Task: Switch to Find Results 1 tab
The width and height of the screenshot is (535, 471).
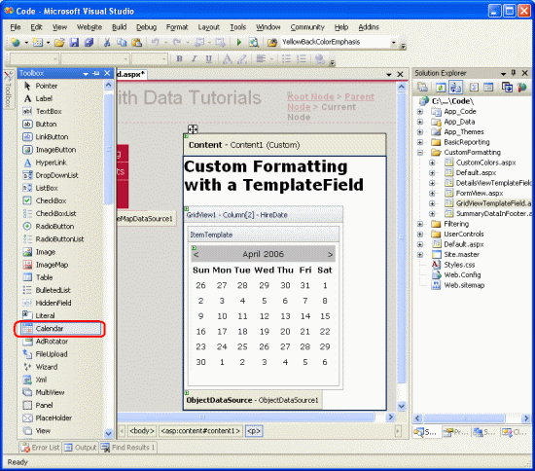Action: [128, 447]
